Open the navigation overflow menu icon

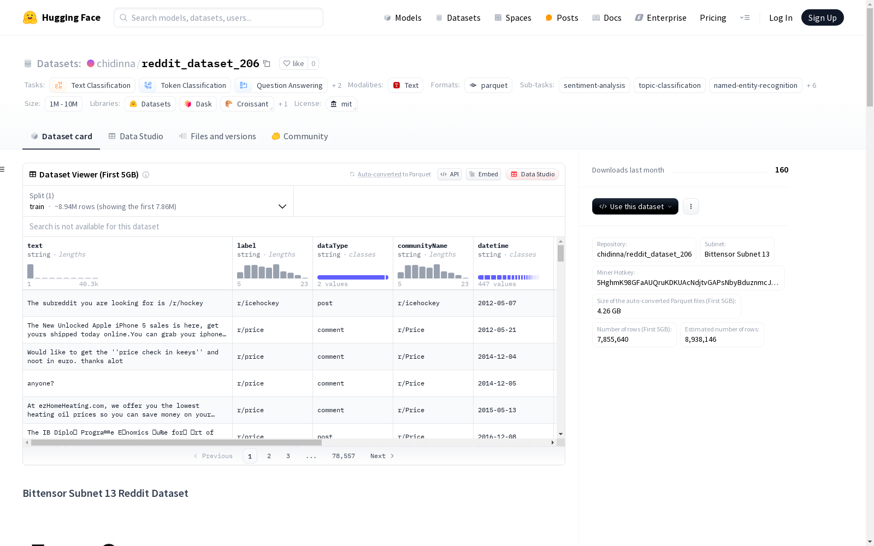coord(745,17)
